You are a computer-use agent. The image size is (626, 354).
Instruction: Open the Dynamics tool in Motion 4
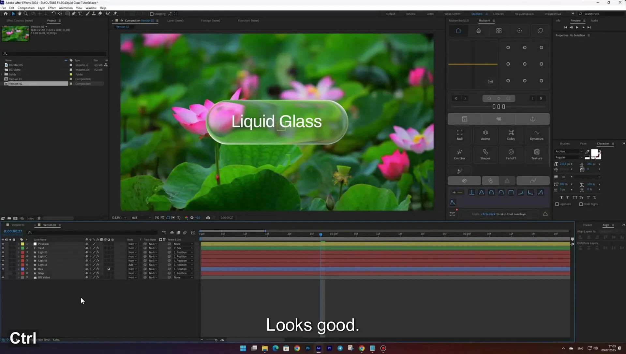tap(537, 135)
